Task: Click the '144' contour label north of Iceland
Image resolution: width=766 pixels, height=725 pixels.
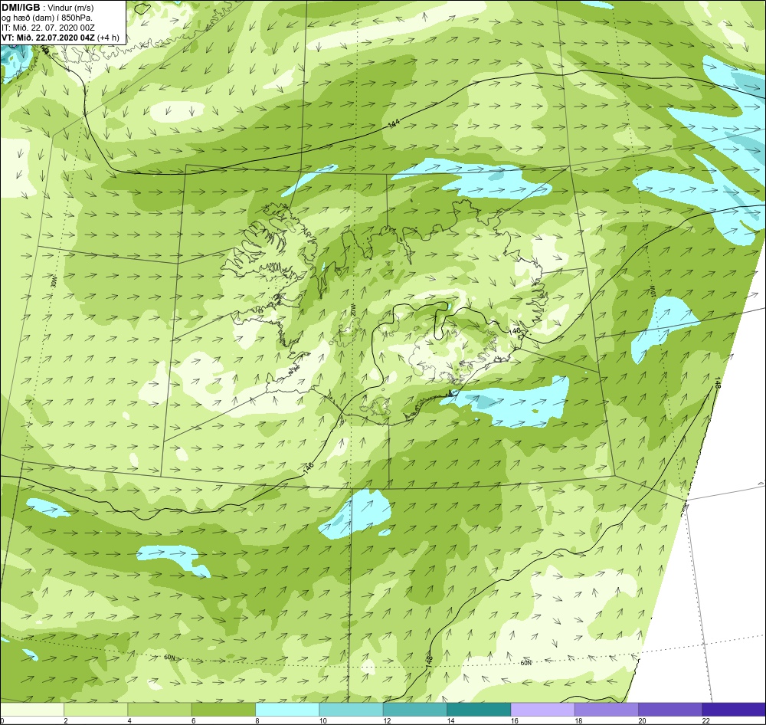Action: point(394,124)
